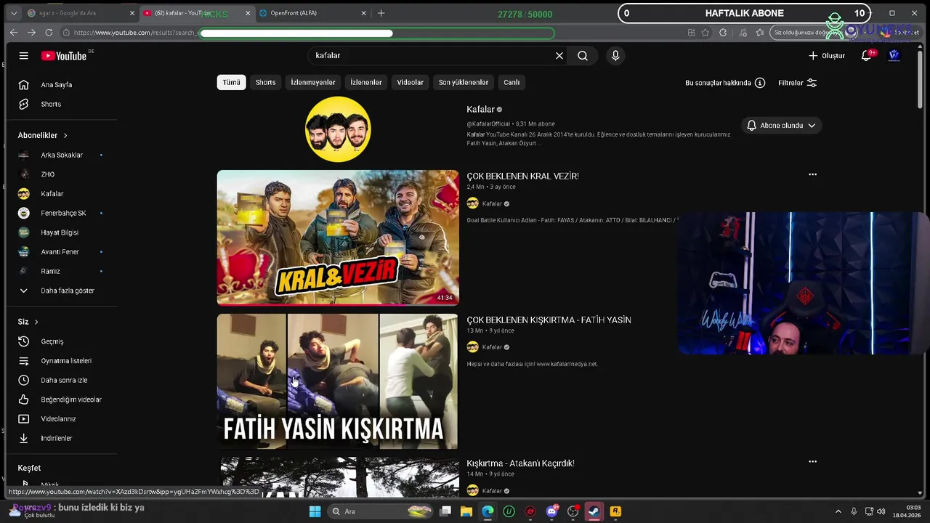Start voice search with the microphone icon
Screen dimensions: 930x523
[615, 56]
